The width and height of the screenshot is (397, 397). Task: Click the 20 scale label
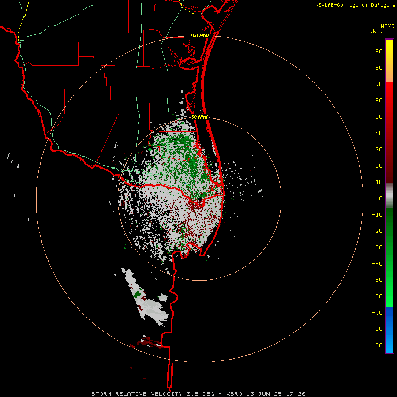pyautogui.click(x=379, y=166)
